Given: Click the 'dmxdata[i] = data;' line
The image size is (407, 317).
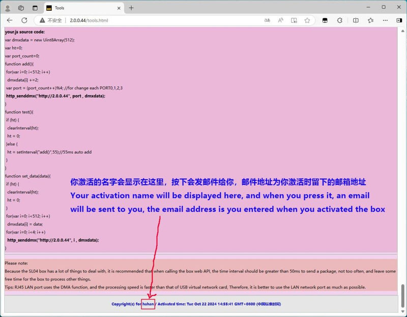Looking at the screenshot, I should point(25,224).
